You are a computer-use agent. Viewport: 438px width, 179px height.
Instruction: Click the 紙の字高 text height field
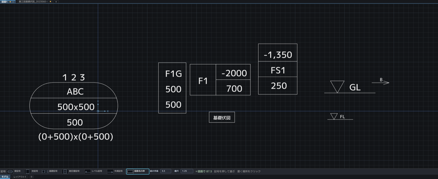pyautogui.click(x=166, y=171)
